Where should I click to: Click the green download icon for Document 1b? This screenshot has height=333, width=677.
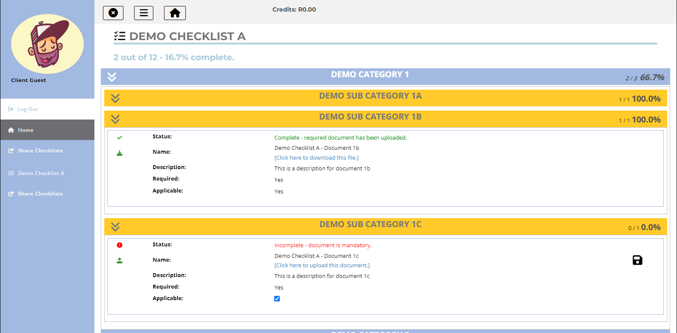point(120,153)
